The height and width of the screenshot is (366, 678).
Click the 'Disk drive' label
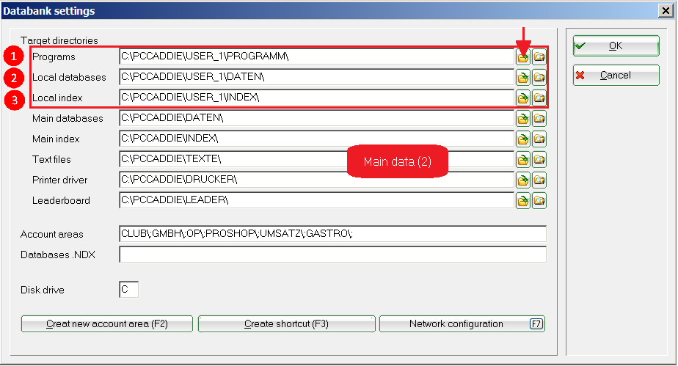tap(43, 290)
